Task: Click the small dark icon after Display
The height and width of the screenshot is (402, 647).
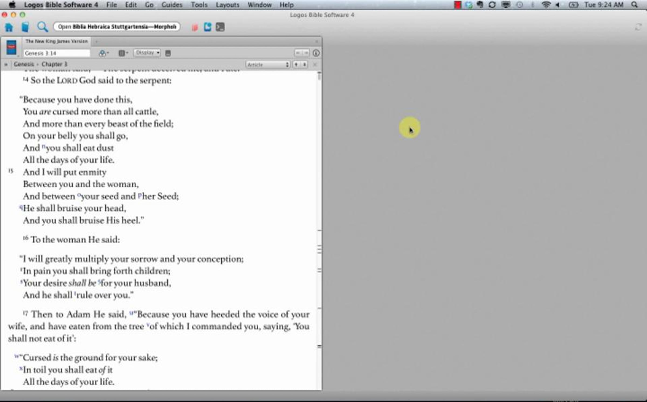Action: (168, 53)
